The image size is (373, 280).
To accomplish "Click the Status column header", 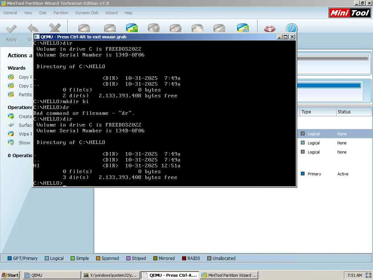I will [x=354, y=112].
